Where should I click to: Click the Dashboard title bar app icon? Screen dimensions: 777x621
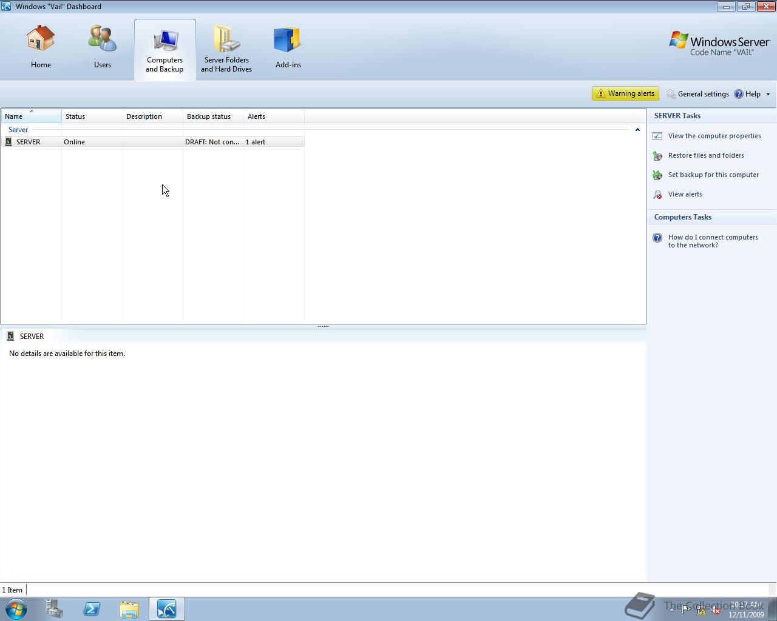pos(6,6)
